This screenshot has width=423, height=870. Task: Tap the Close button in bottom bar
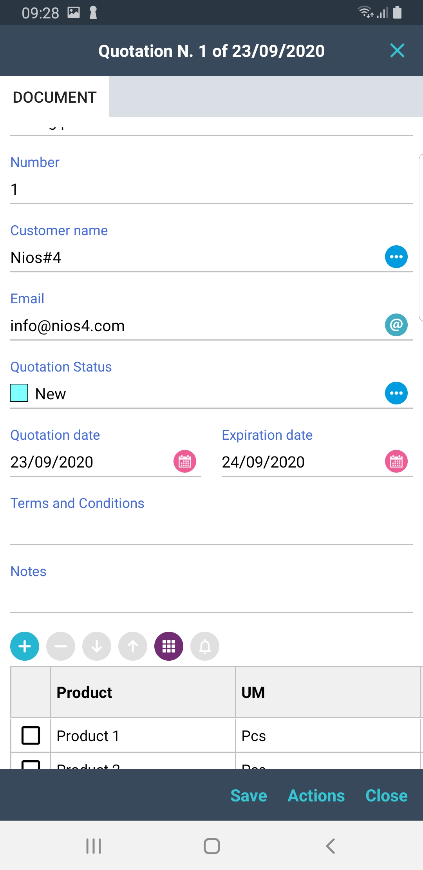[x=386, y=796]
